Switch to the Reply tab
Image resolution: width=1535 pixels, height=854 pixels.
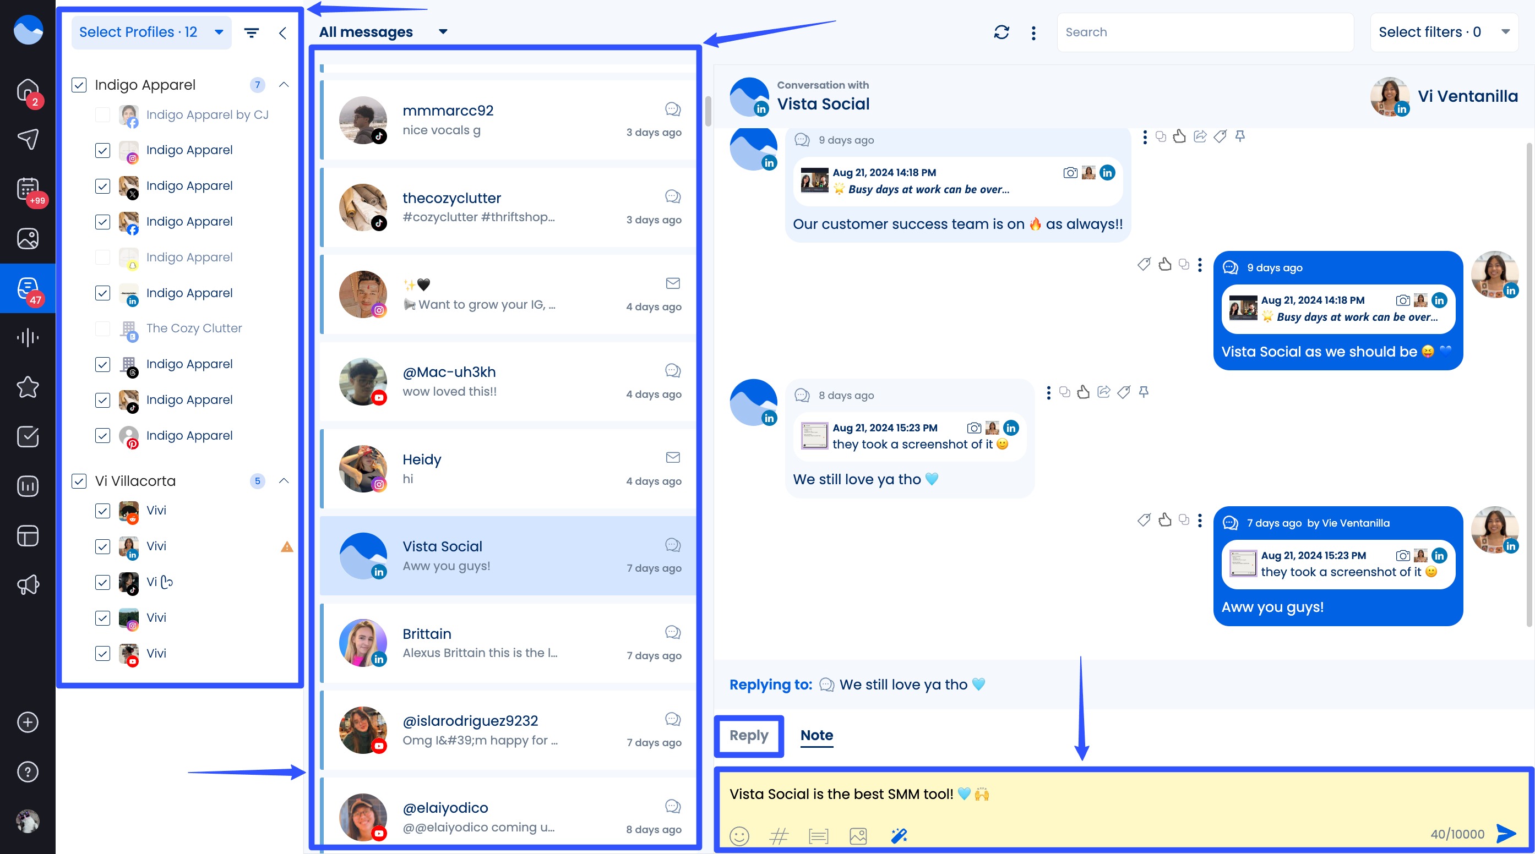tap(748, 736)
